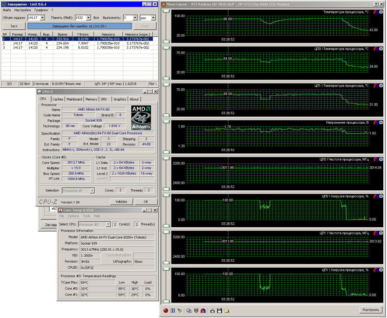Open the Память (МиБ) dropdown in LinX
The width and height of the screenshot is (387, 318).
click(x=89, y=18)
